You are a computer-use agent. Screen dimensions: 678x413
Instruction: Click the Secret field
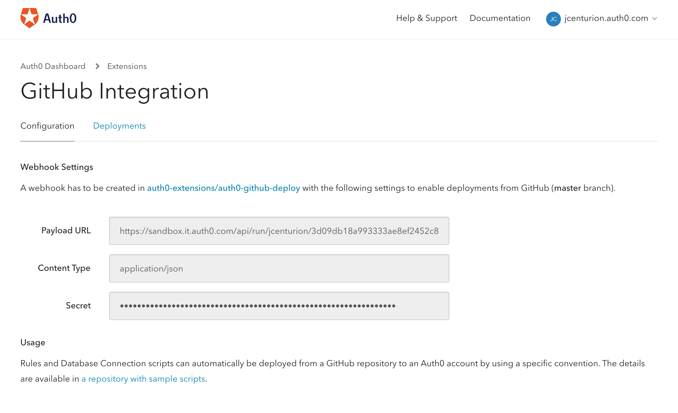(279, 306)
